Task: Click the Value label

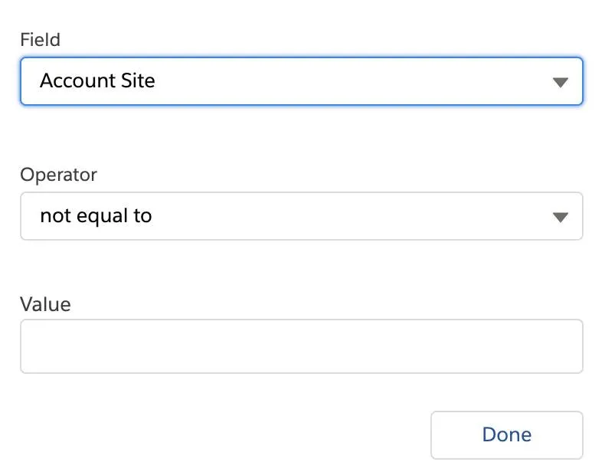Action: click(x=45, y=304)
